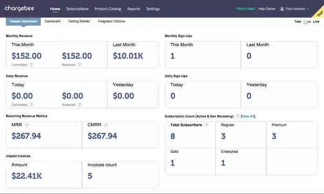This screenshot has width=324, height=194.
Task: Click help icon next to Total Subscribers
Action: click(206, 125)
